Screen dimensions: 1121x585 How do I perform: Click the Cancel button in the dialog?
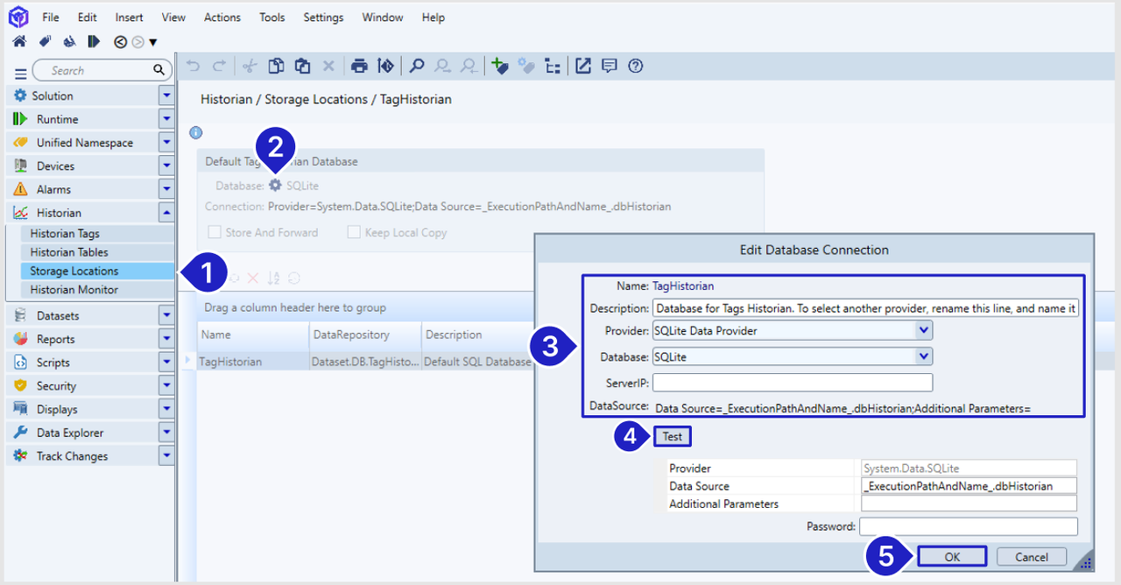coord(1031,557)
